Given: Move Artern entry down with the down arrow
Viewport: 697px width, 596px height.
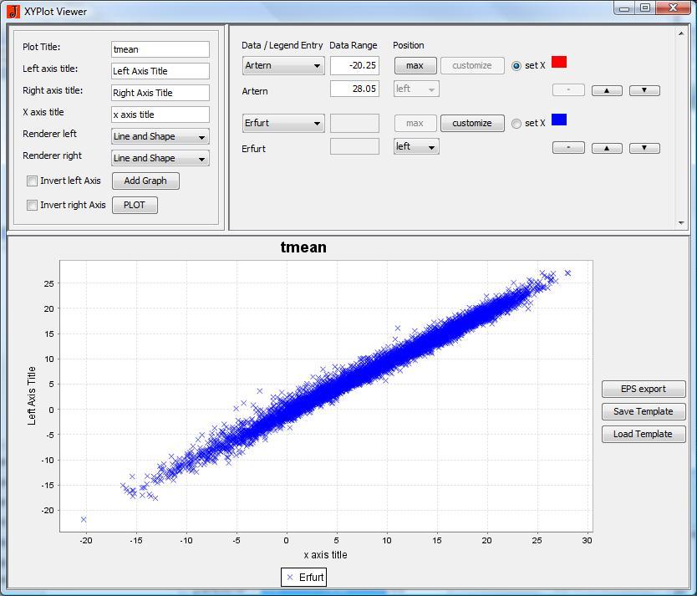Looking at the screenshot, I should tap(644, 89).
